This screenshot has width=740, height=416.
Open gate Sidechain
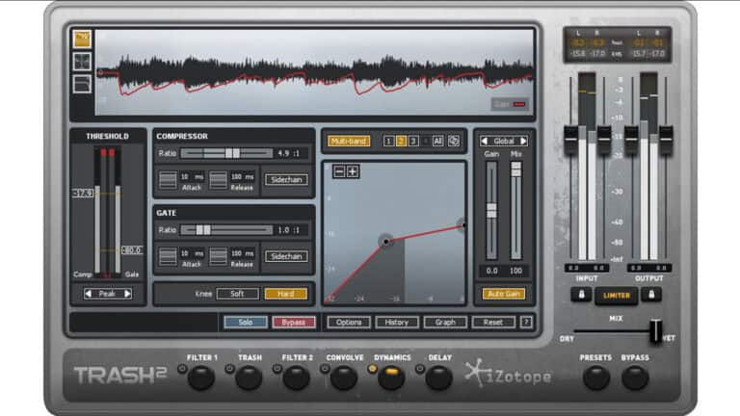[x=286, y=256]
